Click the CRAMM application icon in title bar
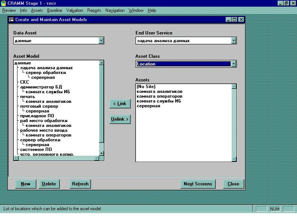The image size is (297, 222). (x=3, y=3)
